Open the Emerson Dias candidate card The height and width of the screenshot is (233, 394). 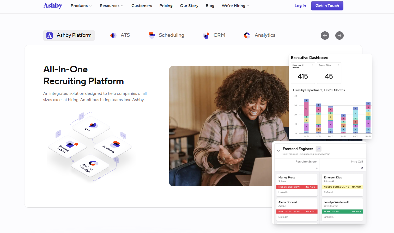pyautogui.click(x=342, y=185)
